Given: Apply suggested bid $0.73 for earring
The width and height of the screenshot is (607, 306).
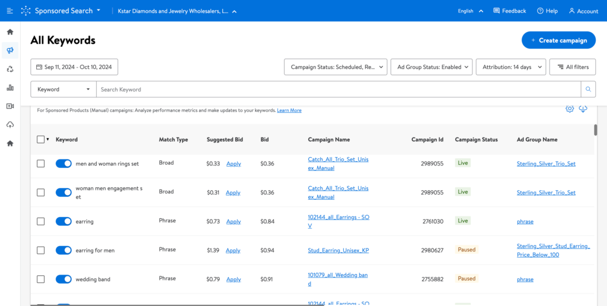Looking at the screenshot, I should pyautogui.click(x=234, y=222).
